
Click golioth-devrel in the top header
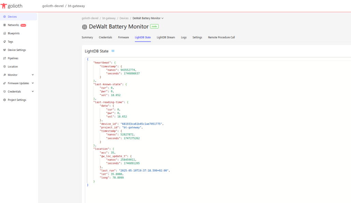(x=53, y=6)
